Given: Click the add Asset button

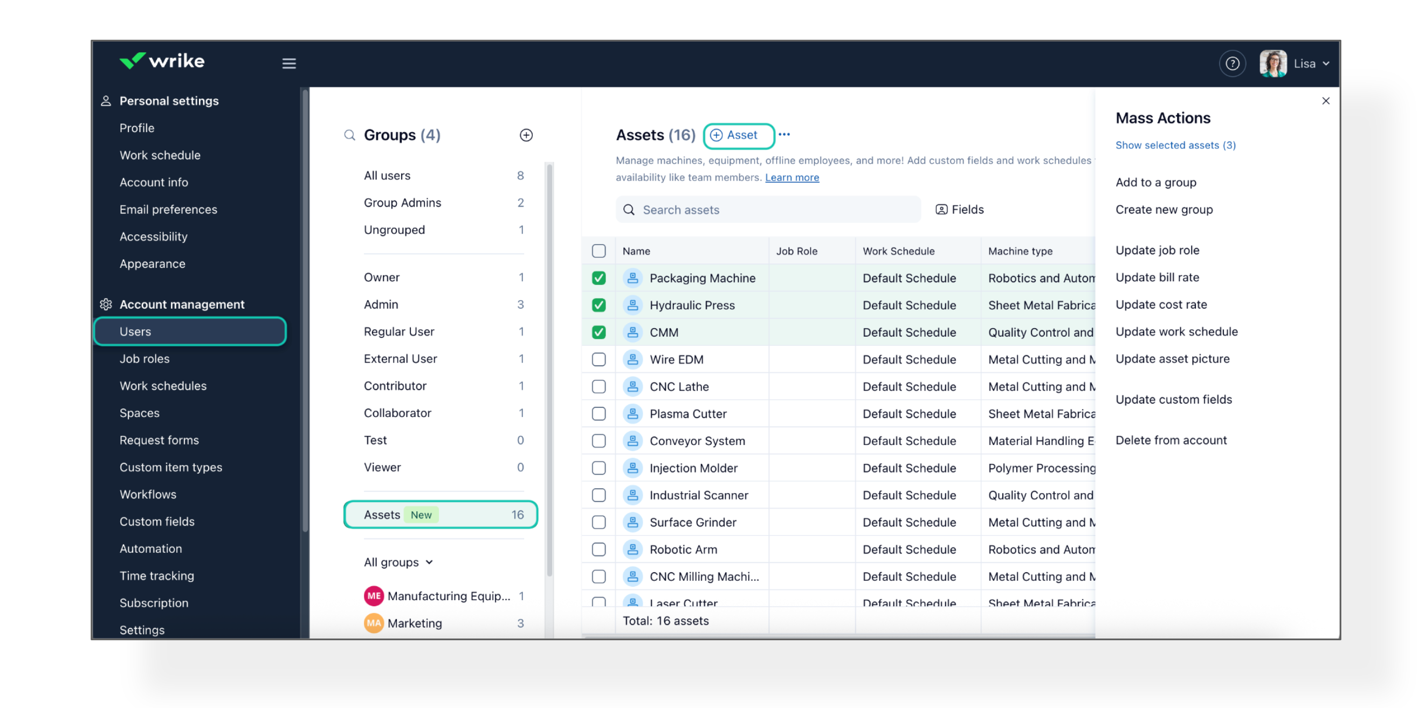Looking at the screenshot, I should [x=738, y=135].
